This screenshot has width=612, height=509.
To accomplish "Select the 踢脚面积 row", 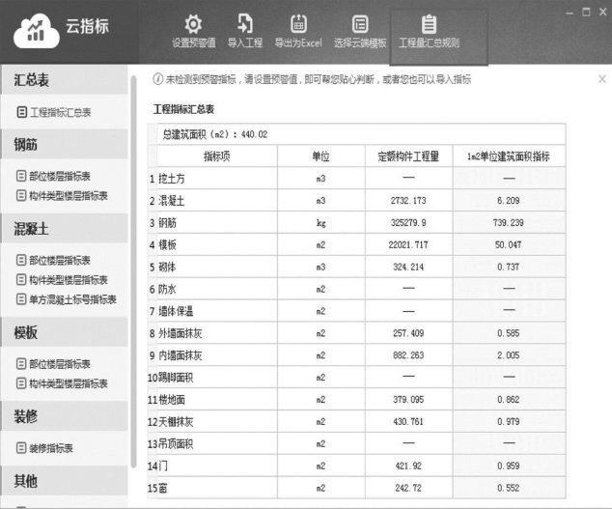I will point(356,378).
